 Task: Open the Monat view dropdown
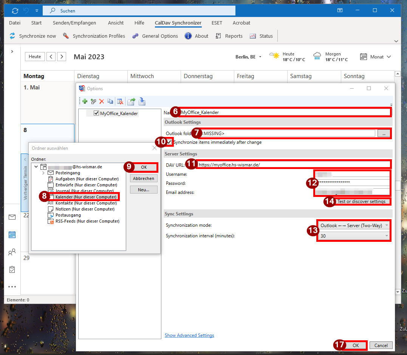tap(376, 57)
